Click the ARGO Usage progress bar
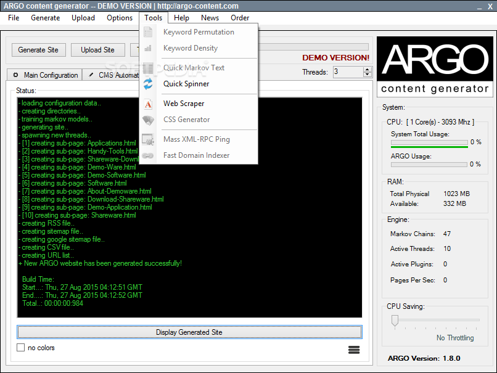The width and height of the screenshot is (497, 373). (429, 165)
